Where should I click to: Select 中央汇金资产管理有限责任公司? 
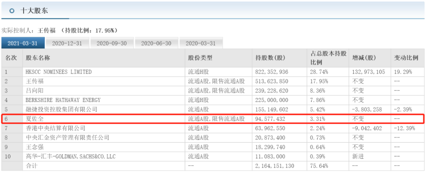pyautogui.click(x=67, y=138)
